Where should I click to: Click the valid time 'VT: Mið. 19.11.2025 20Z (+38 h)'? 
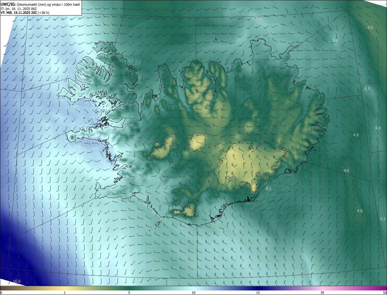point(25,13)
